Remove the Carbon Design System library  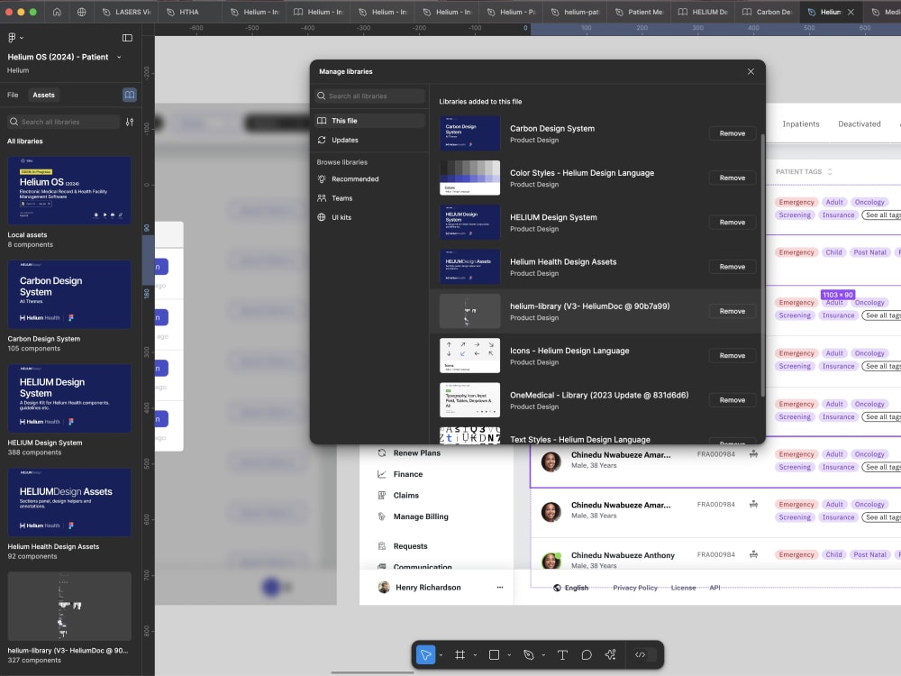coord(732,133)
